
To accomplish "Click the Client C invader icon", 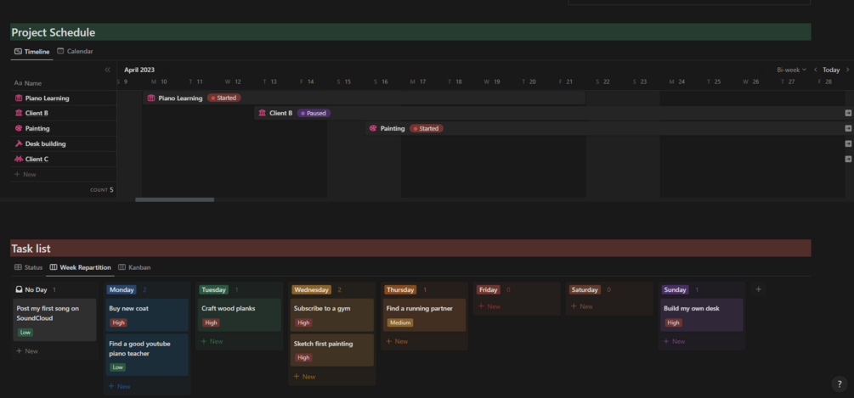I will (x=19, y=159).
